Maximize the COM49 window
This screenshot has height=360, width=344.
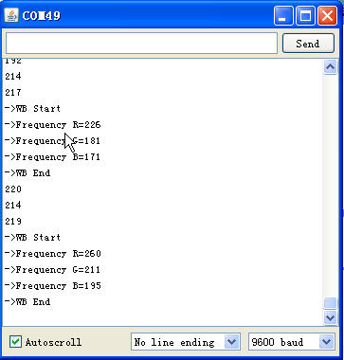coord(305,15)
